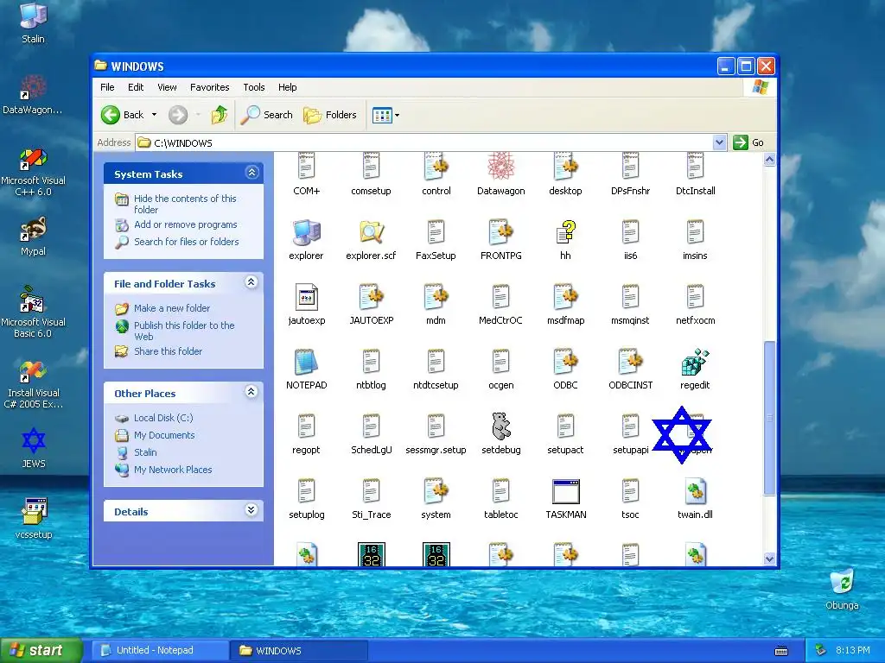The width and height of the screenshot is (885, 663).
Task: Click 'Share this folder' link
Action: click(x=169, y=351)
